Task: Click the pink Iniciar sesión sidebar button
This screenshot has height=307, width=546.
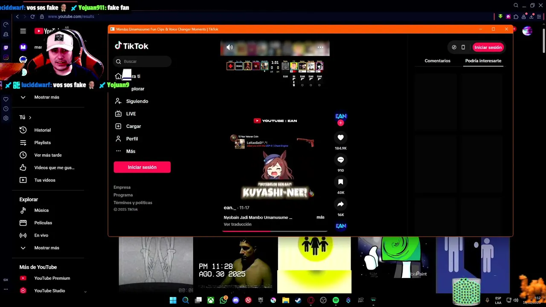Action: [142, 167]
